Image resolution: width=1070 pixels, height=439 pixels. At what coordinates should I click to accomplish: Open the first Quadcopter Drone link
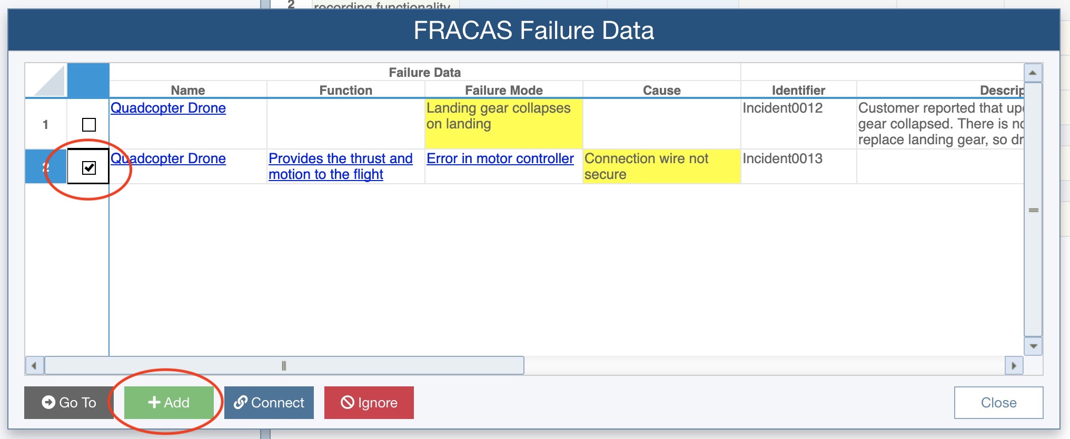pyautogui.click(x=168, y=108)
